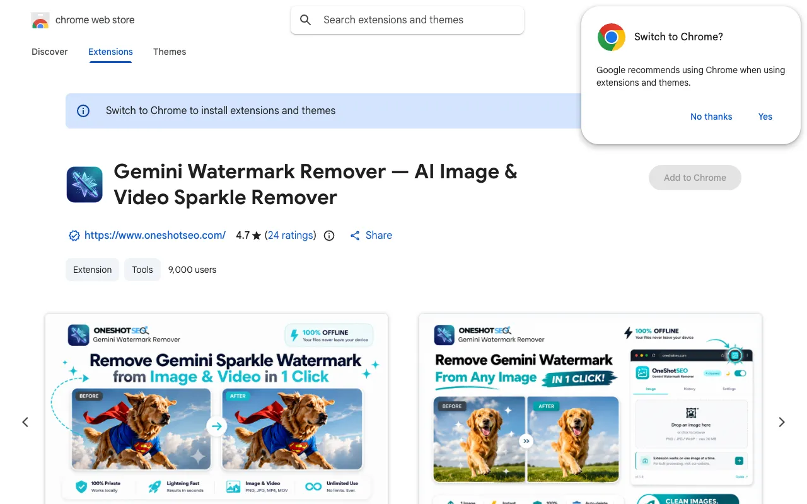Click the search magnifier icon

[306, 20]
